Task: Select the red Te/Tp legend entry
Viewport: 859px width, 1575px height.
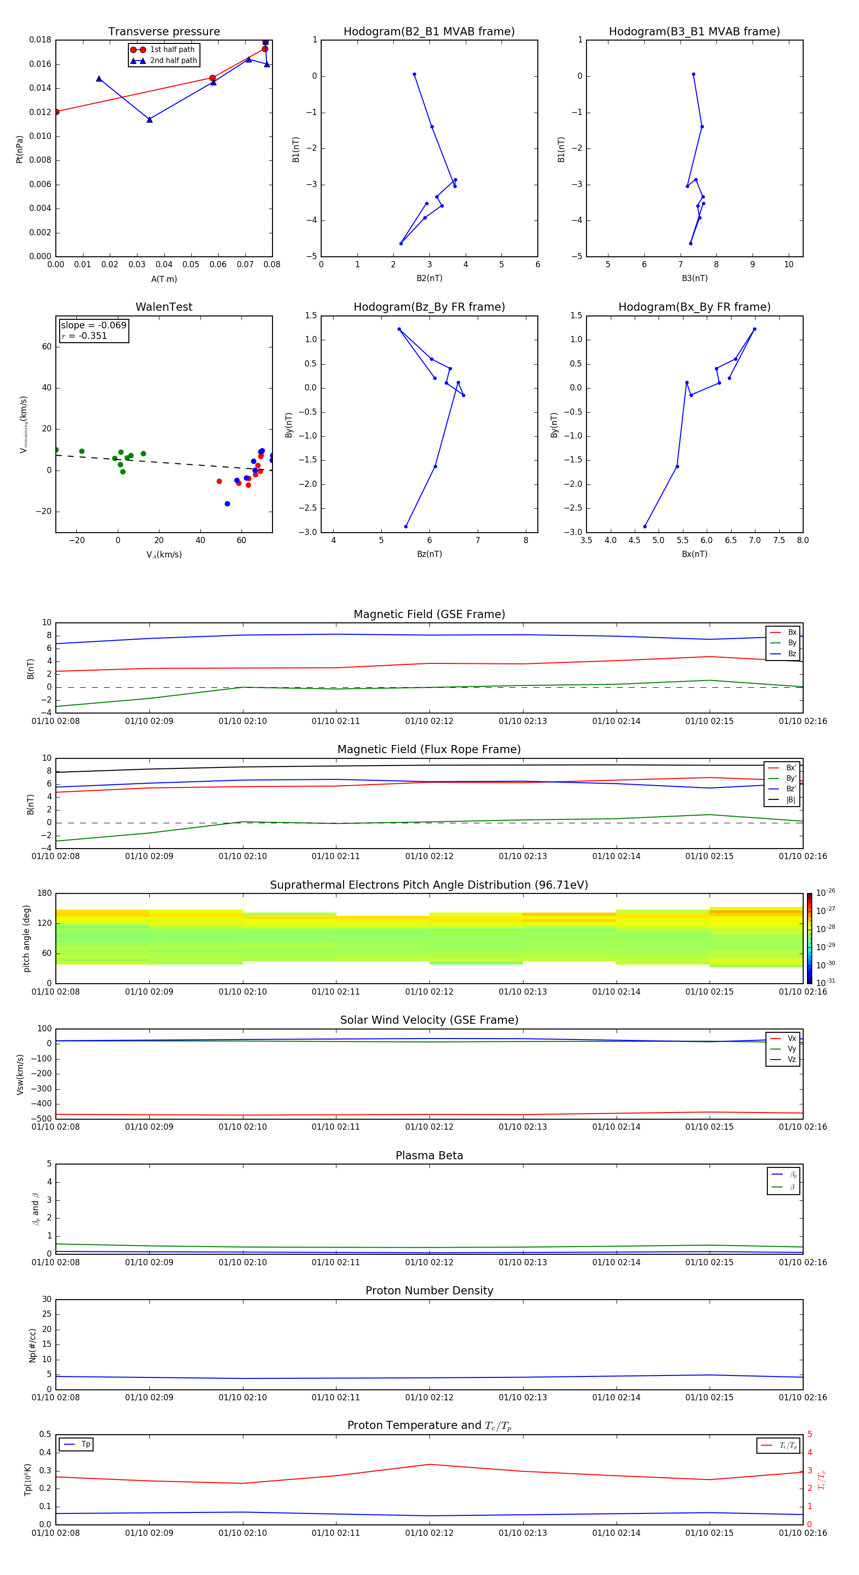Action: (779, 1445)
